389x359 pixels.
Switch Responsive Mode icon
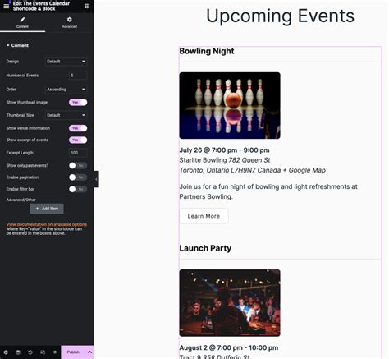[x=43, y=352]
